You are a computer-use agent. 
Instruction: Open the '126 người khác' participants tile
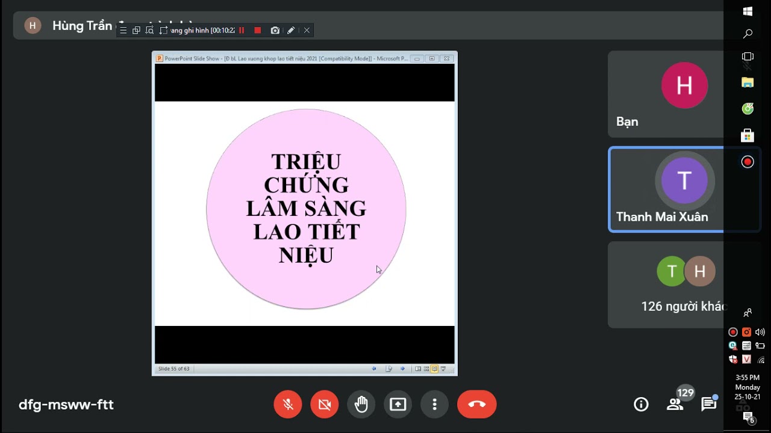666,285
